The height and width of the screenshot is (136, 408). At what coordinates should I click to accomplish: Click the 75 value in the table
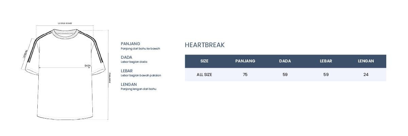(245, 75)
